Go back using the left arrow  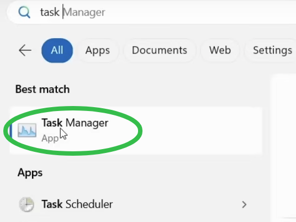25,50
